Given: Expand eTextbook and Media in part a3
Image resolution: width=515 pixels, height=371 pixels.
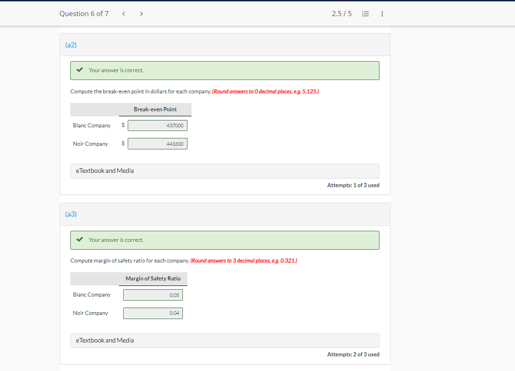Looking at the screenshot, I should coord(105,340).
